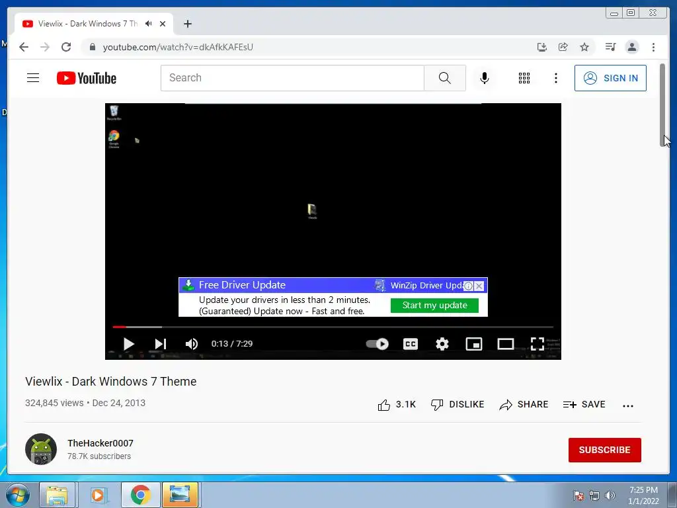Search with your voice microphone

click(485, 78)
